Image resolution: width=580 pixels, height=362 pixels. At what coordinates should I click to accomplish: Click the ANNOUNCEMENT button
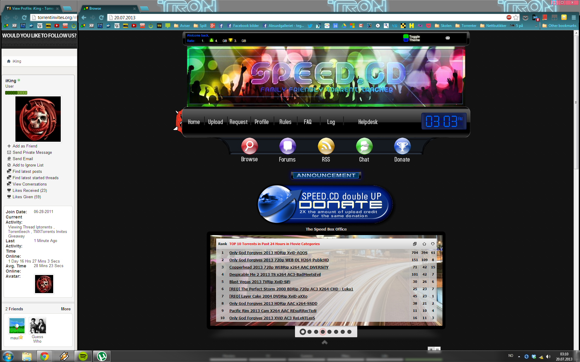pos(326,175)
